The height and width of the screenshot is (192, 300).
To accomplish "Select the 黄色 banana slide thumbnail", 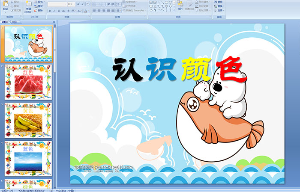I will pyautogui.click(x=28, y=120).
